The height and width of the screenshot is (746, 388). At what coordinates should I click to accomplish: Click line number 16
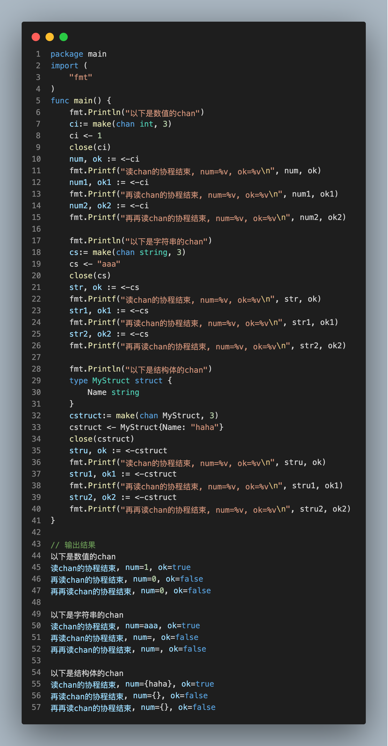coord(36,229)
